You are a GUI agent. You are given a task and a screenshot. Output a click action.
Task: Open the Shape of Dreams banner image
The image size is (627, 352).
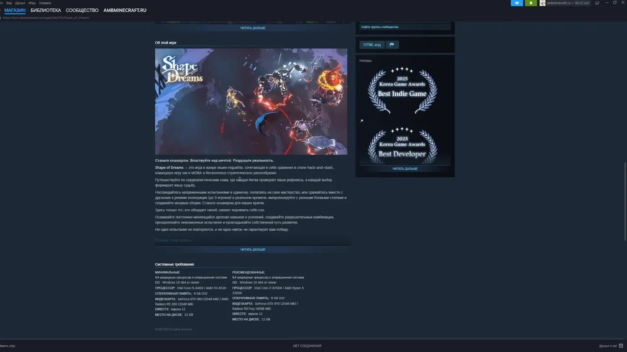pos(251,101)
